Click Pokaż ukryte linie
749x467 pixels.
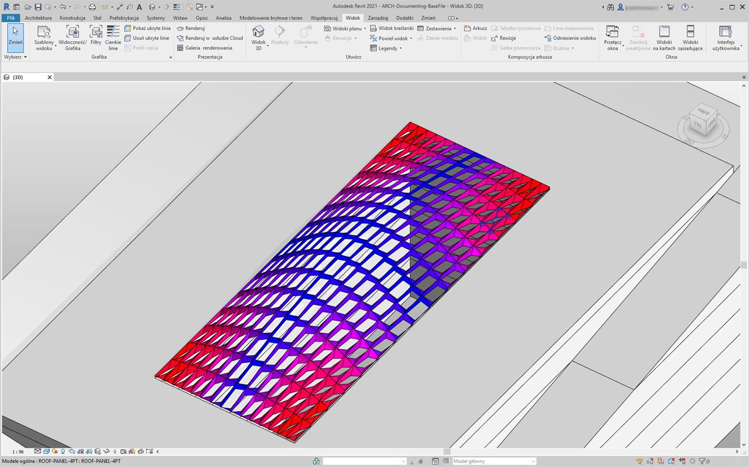click(147, 29)
